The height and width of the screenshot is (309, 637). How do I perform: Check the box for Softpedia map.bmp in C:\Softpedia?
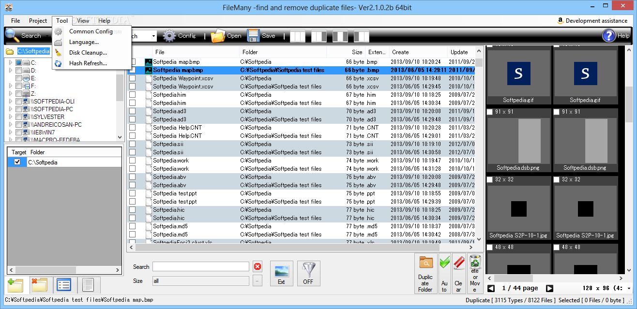tap(133, 62)
